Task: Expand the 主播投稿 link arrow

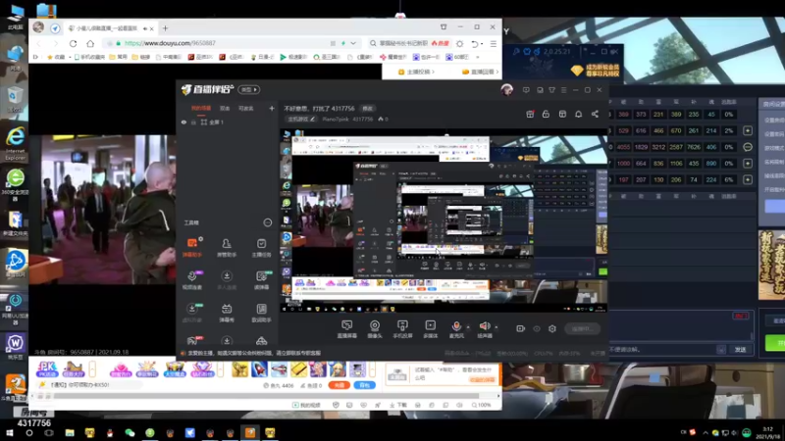Action: coord(433,72)
